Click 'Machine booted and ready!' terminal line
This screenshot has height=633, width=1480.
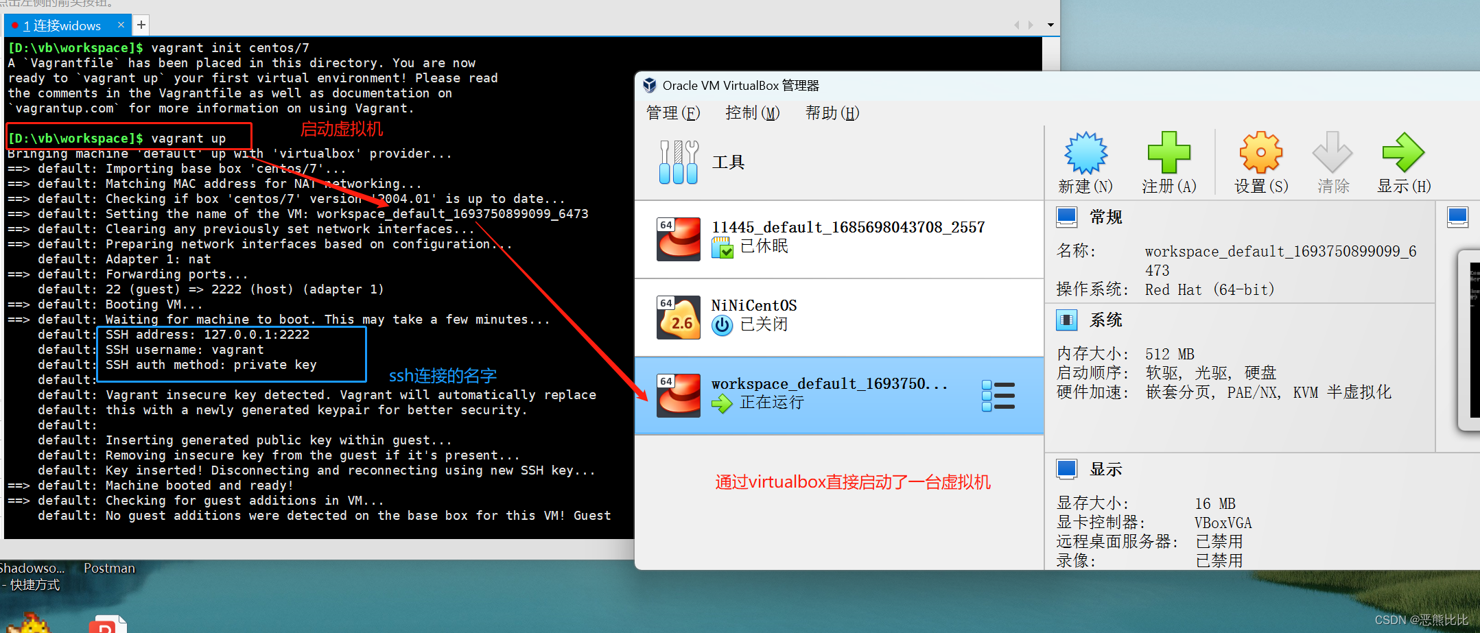point(200,486)
